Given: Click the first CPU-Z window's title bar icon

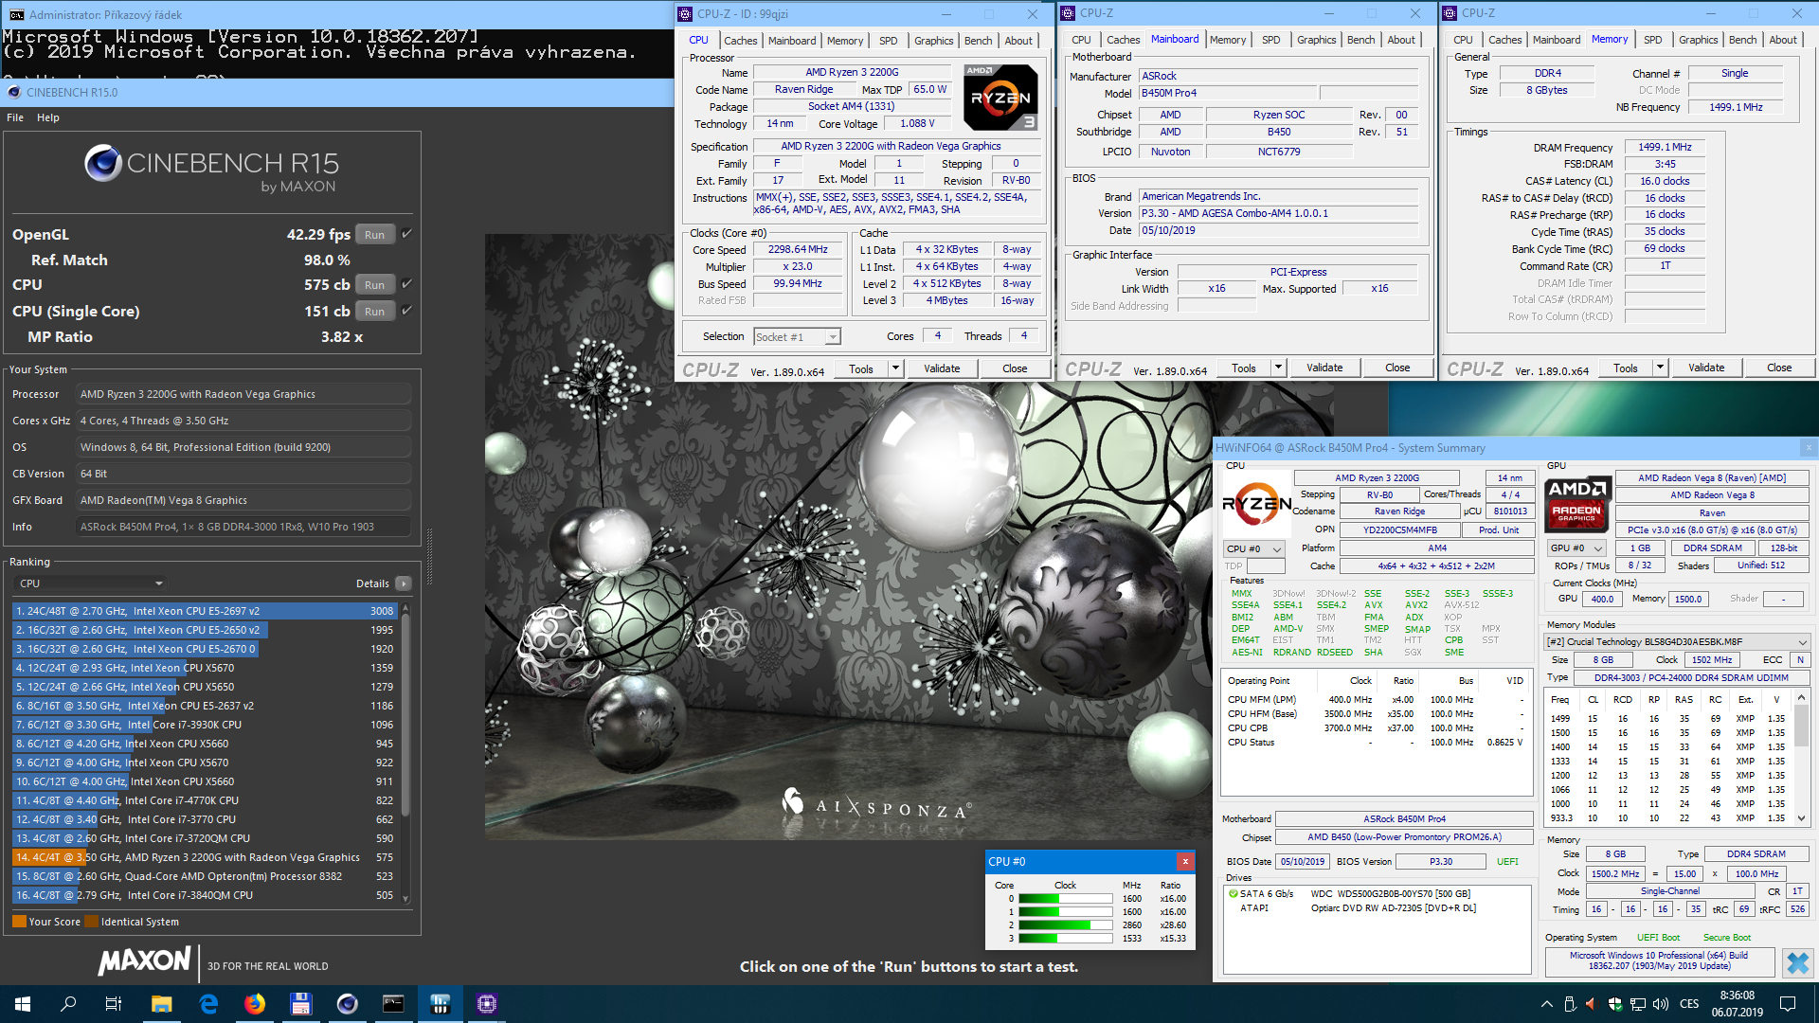Looking at the screenshot, I should 685,13.
